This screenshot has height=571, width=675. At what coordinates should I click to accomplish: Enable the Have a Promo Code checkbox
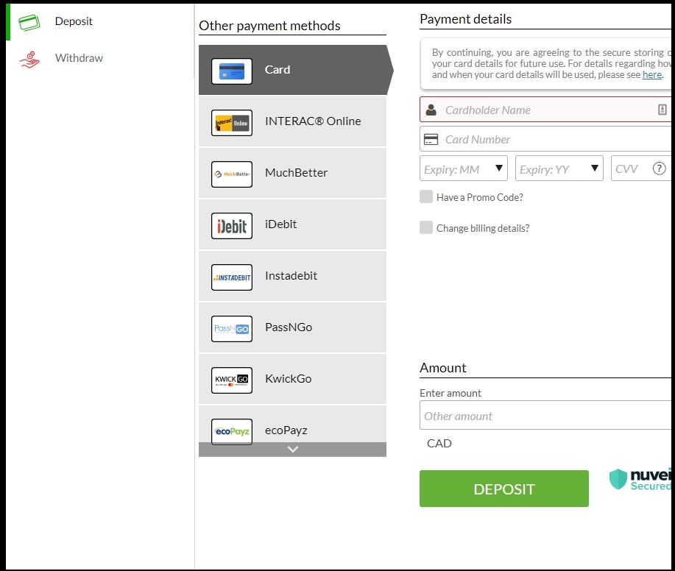coord(426,196)
